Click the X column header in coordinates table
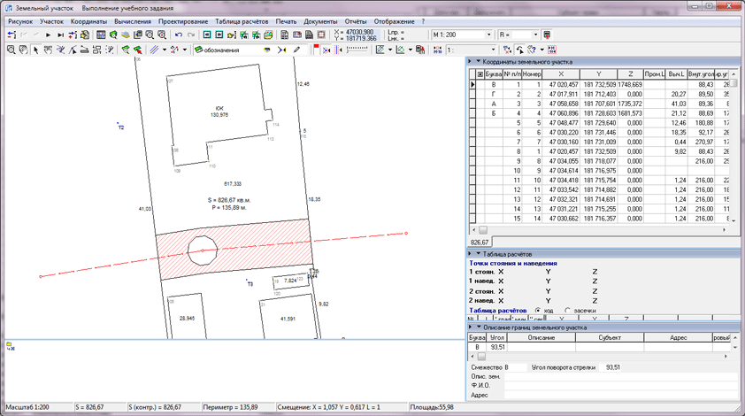 [561, 74]
